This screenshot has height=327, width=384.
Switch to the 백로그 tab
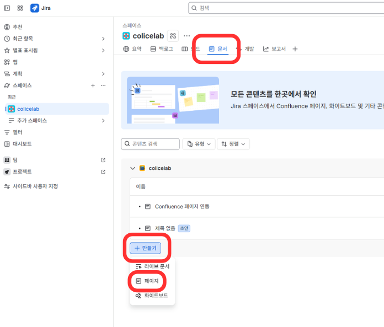(162, 49)
